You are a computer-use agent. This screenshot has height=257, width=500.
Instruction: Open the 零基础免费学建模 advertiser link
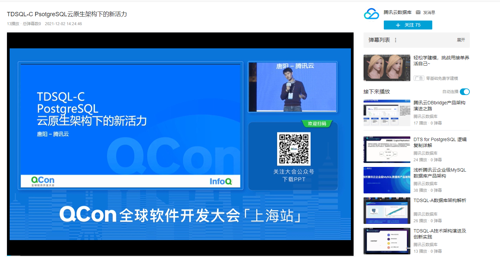[x=442, y=78]
